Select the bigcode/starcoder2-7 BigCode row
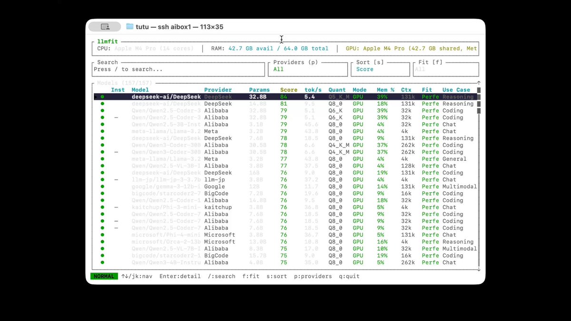 click(x=286, y=194)
